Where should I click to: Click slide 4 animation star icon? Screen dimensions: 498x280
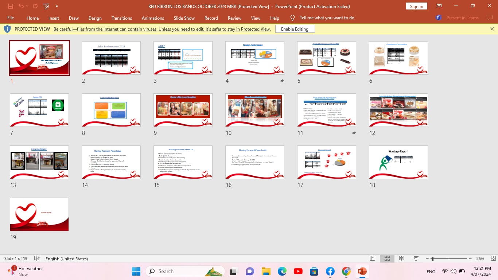(282, 81)
